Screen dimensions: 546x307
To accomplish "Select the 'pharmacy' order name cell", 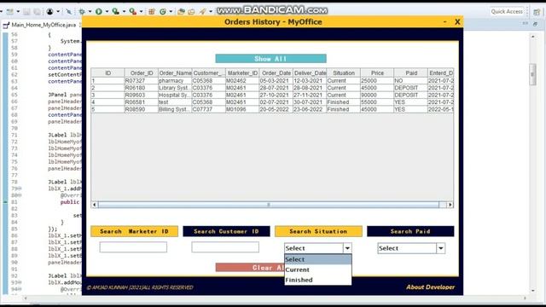I will point(175,80).
